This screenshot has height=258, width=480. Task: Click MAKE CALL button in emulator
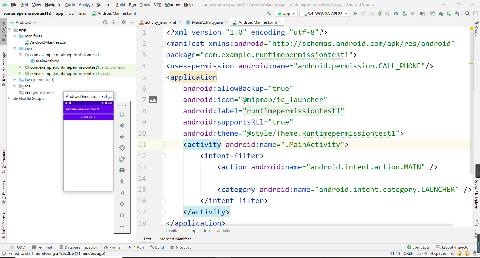click(88, 117)
